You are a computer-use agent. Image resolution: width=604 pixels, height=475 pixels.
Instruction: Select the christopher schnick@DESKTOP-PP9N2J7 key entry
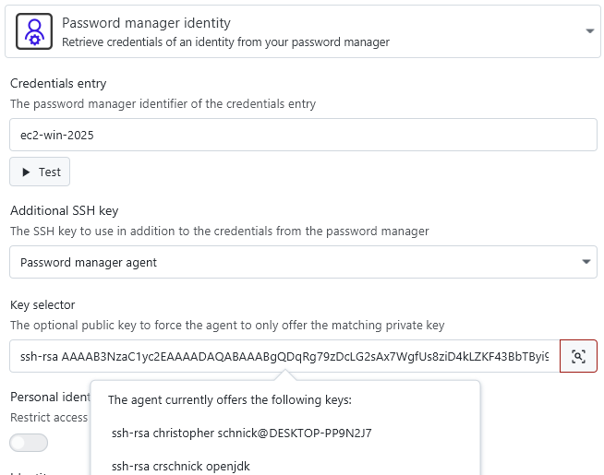[x=241, y=433]
